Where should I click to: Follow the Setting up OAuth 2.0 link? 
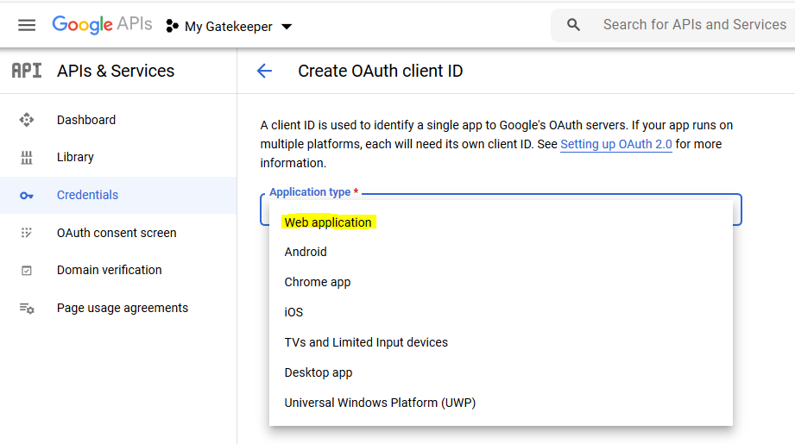616,144
